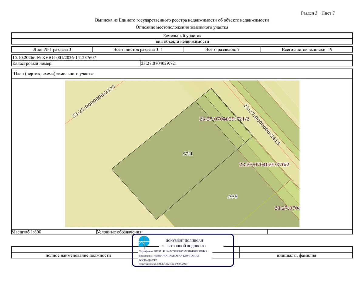Viewport: 364px width, 281px height.
Task: Select validity line 'Действителен: с 24.12.2025 по 19.03.2027'
Action: 163,264
